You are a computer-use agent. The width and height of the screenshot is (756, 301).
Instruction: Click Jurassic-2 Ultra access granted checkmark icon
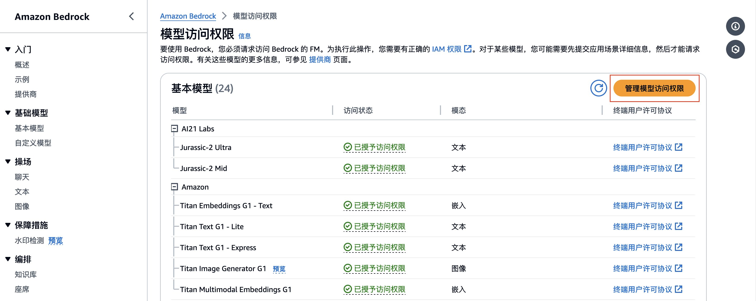point(348,147)
